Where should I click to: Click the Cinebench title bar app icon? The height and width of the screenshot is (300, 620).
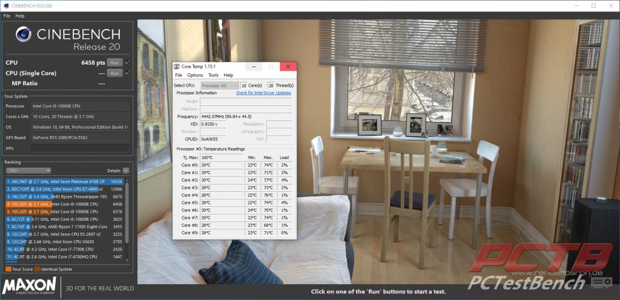point(5,5)
